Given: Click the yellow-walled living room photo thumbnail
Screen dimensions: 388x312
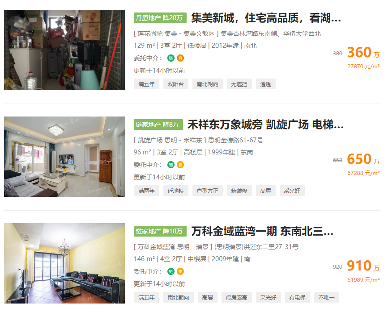Looking at the screenshot, I should [64, 263].
